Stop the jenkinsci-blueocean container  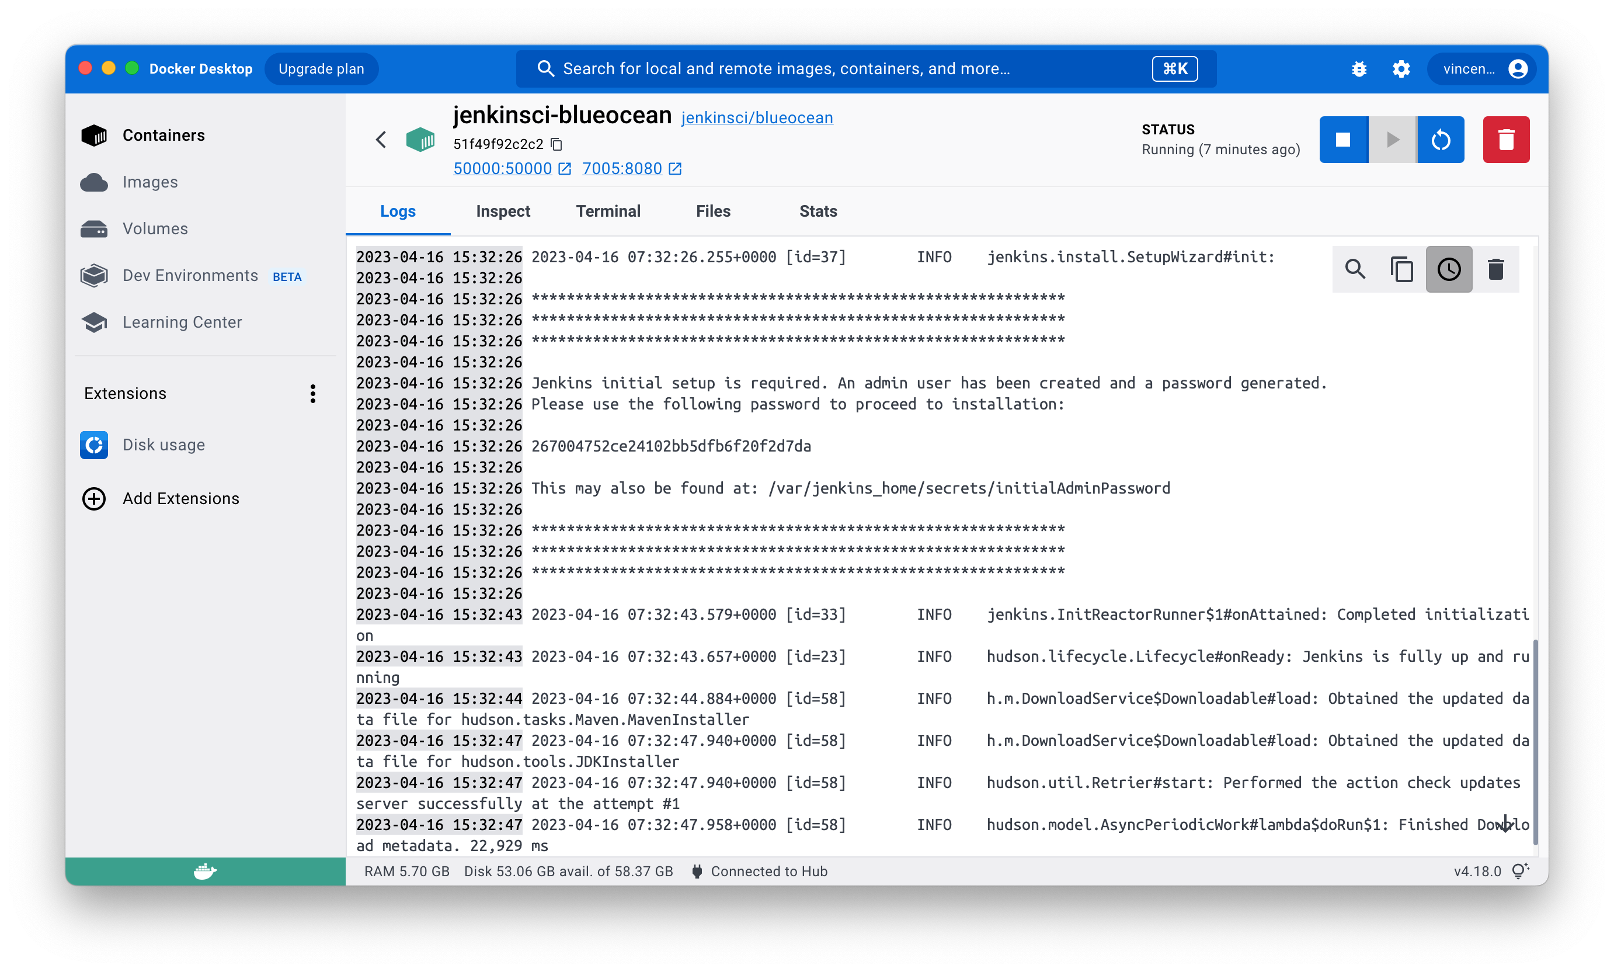click(1343, 140)
